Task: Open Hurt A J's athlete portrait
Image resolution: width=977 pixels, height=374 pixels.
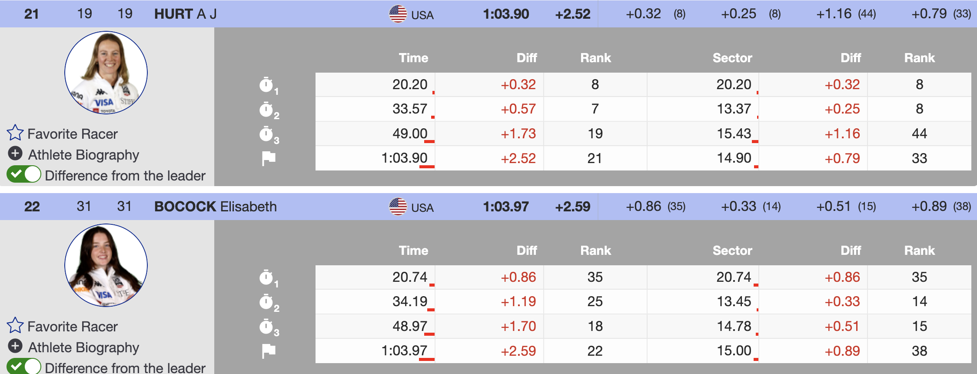Action: point(106,73)
